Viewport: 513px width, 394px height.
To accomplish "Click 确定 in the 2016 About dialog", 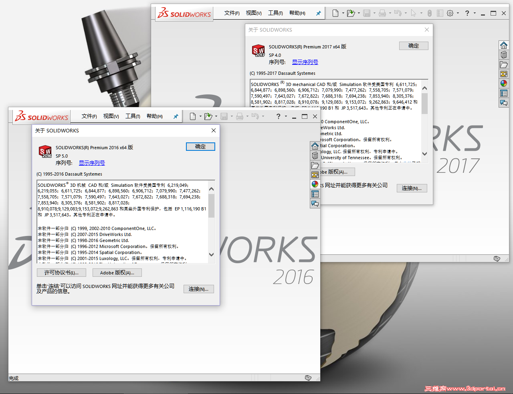I will [x=200, y=147].
